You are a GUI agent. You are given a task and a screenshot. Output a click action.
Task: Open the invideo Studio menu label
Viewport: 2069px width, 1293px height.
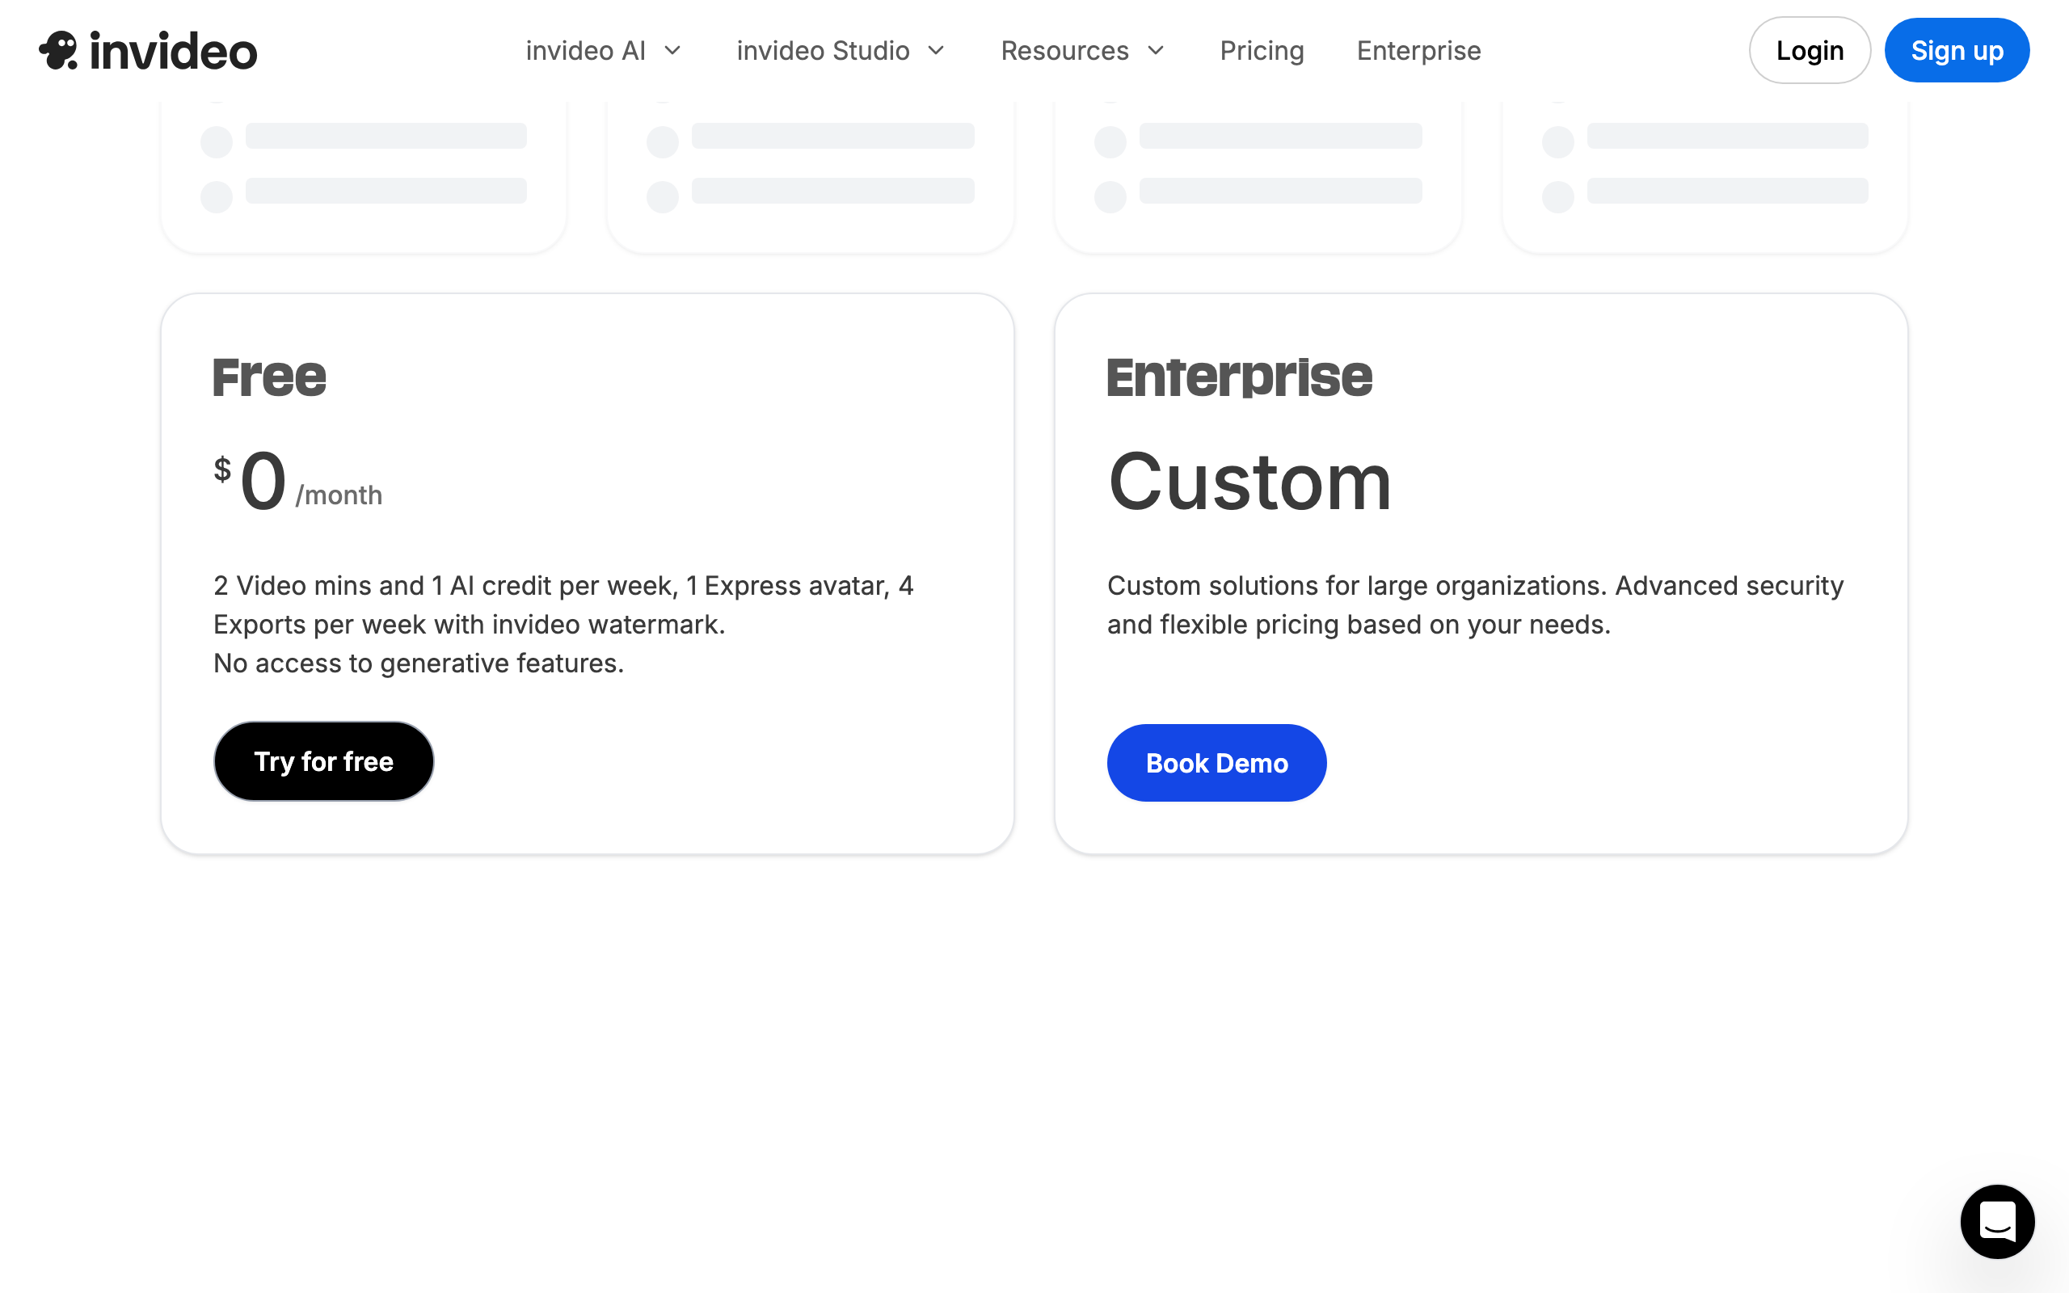[x=823, y=50]
